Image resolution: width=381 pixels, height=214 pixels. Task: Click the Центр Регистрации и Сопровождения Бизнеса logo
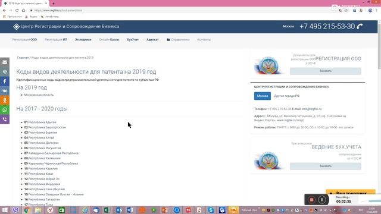tap(66, 26)
